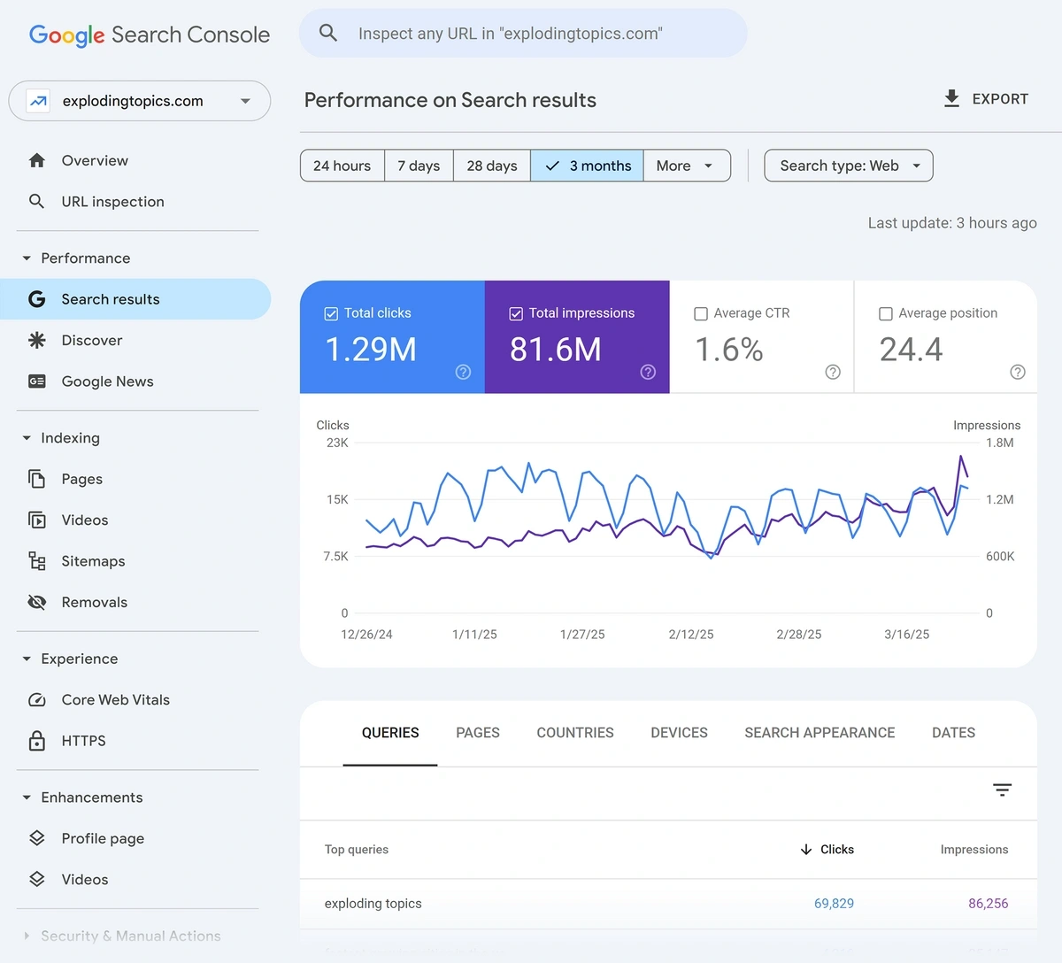This screenshot has width=1062, height=963.
Task: Click the 69,829 clicks value
Action: pos(834,904)
